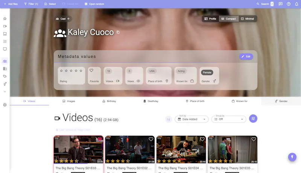Open the Cast people icon in the sidebar
301x173 pixels.
point(5,61)
